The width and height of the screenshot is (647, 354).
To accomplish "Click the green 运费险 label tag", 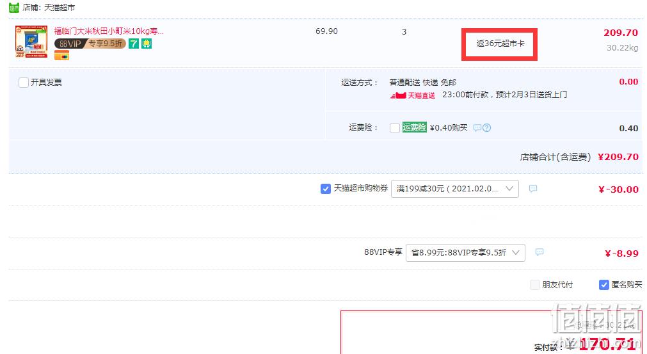I will [414, 127].
